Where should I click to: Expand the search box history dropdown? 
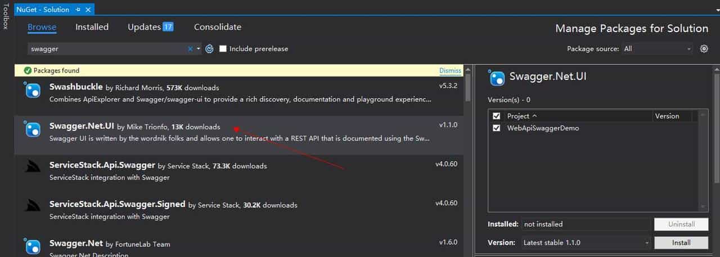[198, 49]
